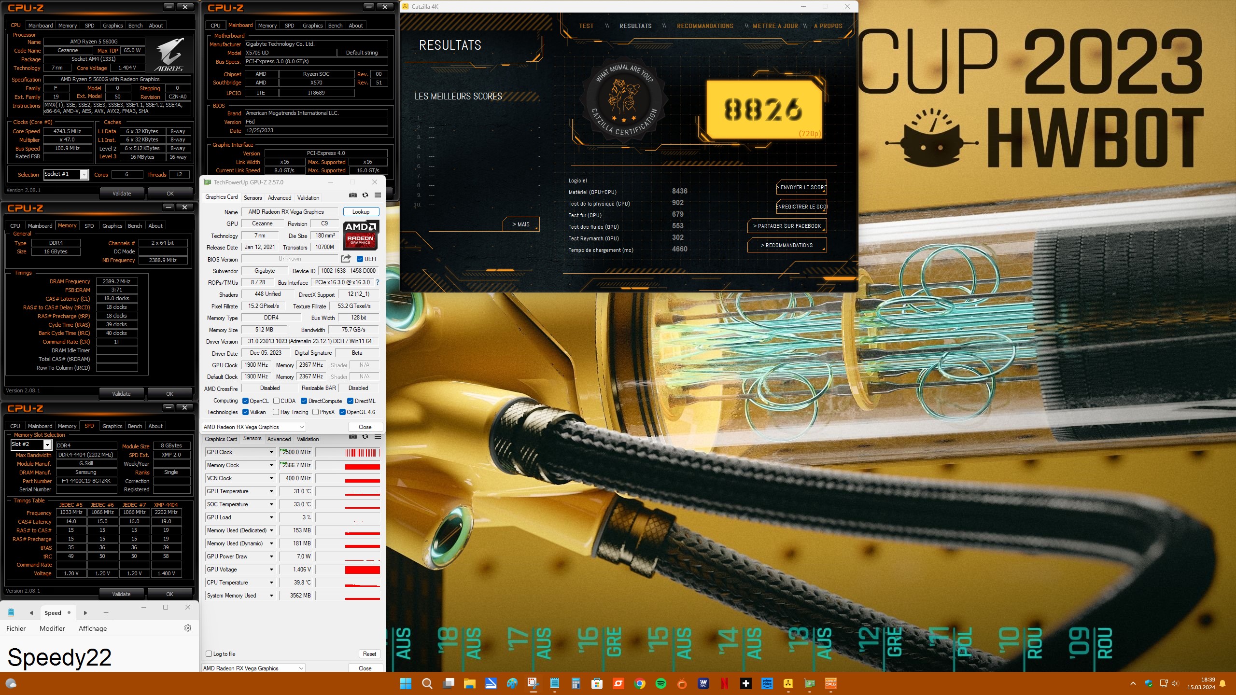Click the MAIS button under best scores
Viewport: 1236px width, 695px height.
tap(521, 224)
